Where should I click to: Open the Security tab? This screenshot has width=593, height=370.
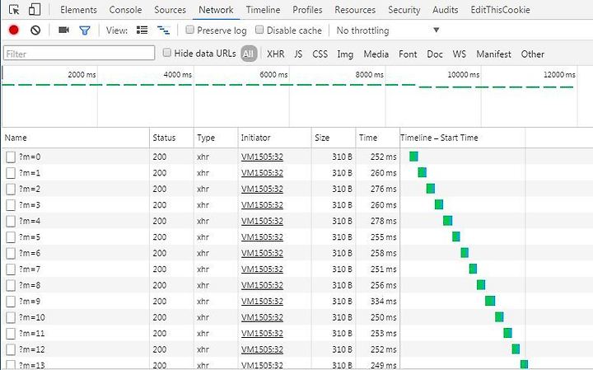[x=404, y=10]
